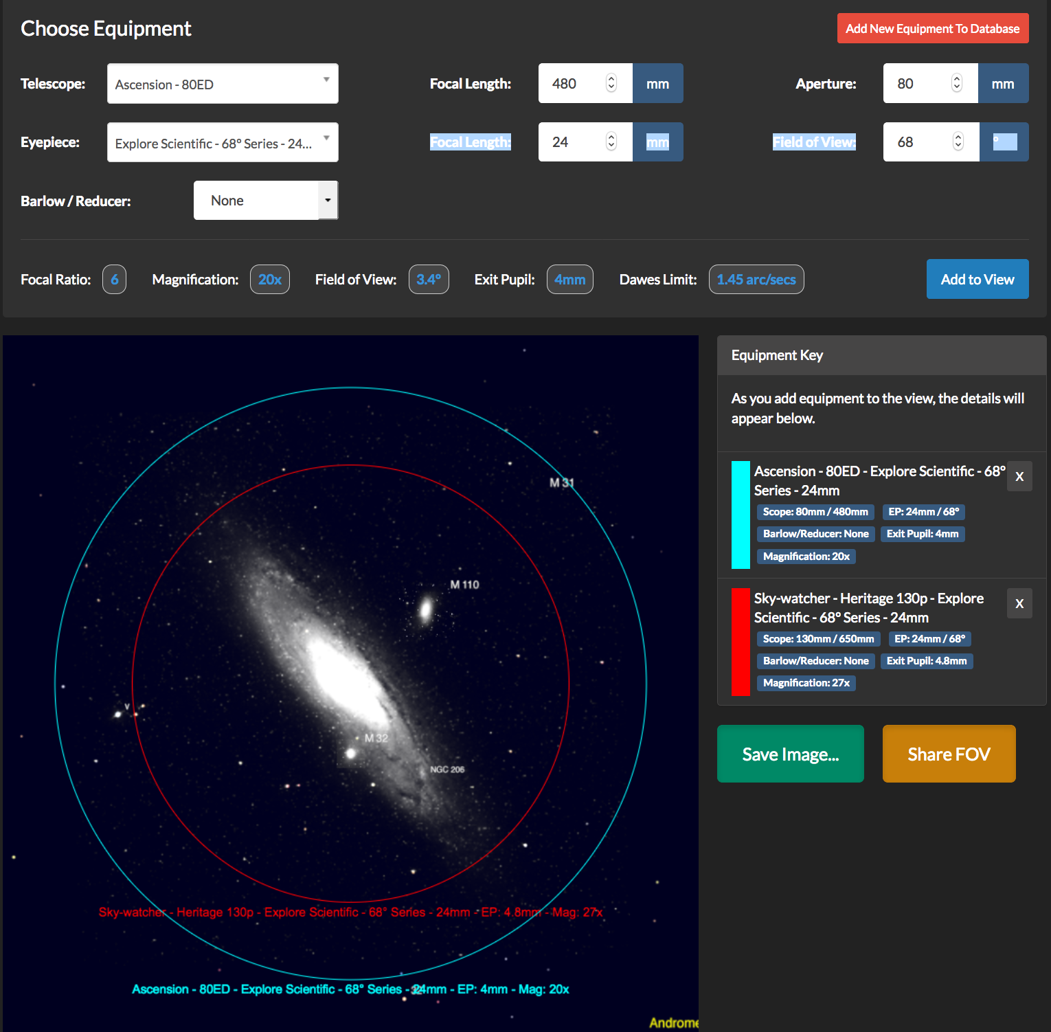Screen dimensions: 1051x1032
Task: Click the Magnification value 20x
Action: pyautogui.click(x=270, y=279)
